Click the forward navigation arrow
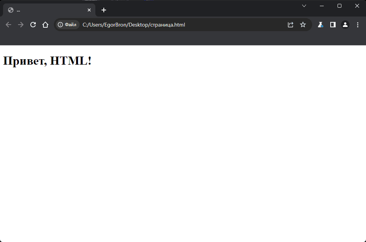This screenshot has width=366, height=242. tap(21, 25)
